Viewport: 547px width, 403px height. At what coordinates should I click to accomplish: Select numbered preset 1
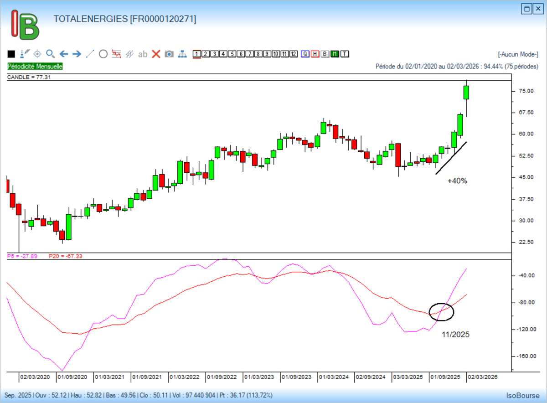pos(197,54)
